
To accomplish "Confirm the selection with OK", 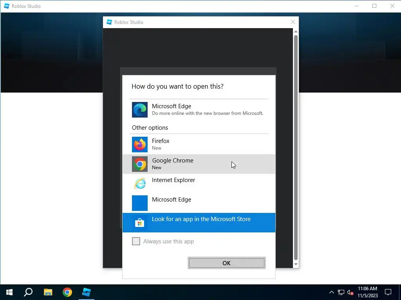I will 227,263.
